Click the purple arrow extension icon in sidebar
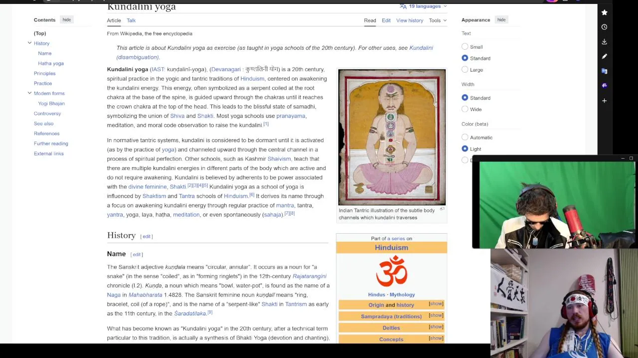The width and height of the screenshot is (638, 358). click(604, 86)
